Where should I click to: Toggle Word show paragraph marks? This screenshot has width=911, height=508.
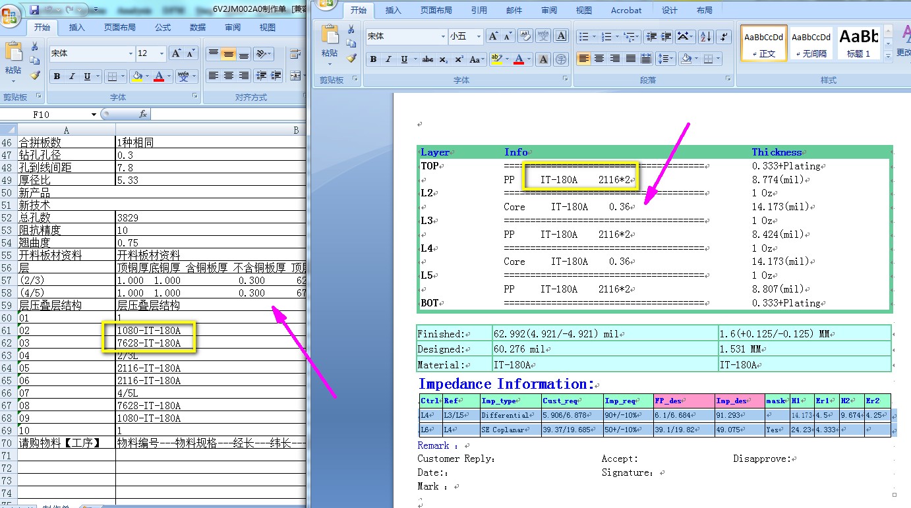(x=724, y=36)
